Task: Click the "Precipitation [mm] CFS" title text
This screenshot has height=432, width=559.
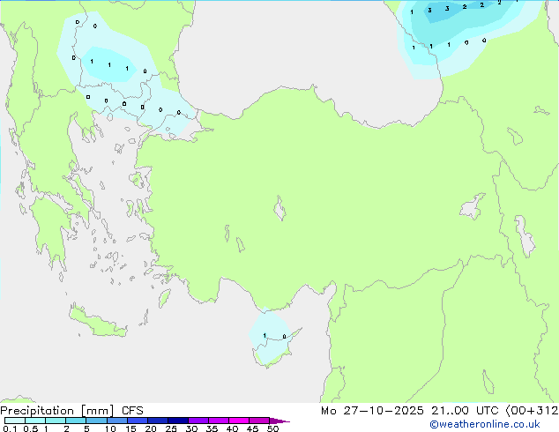Action: point(71,411)
